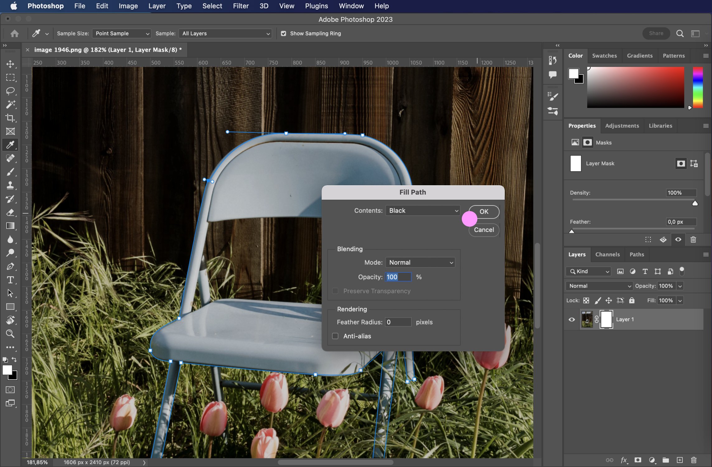Click the Opacity percentage input field
The height and width of the screenshot is (467, 712).
[398, 277]
